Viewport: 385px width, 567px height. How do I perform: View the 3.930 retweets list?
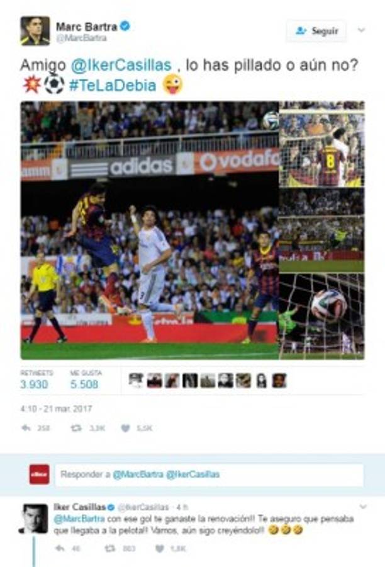[x=33, y=384]
